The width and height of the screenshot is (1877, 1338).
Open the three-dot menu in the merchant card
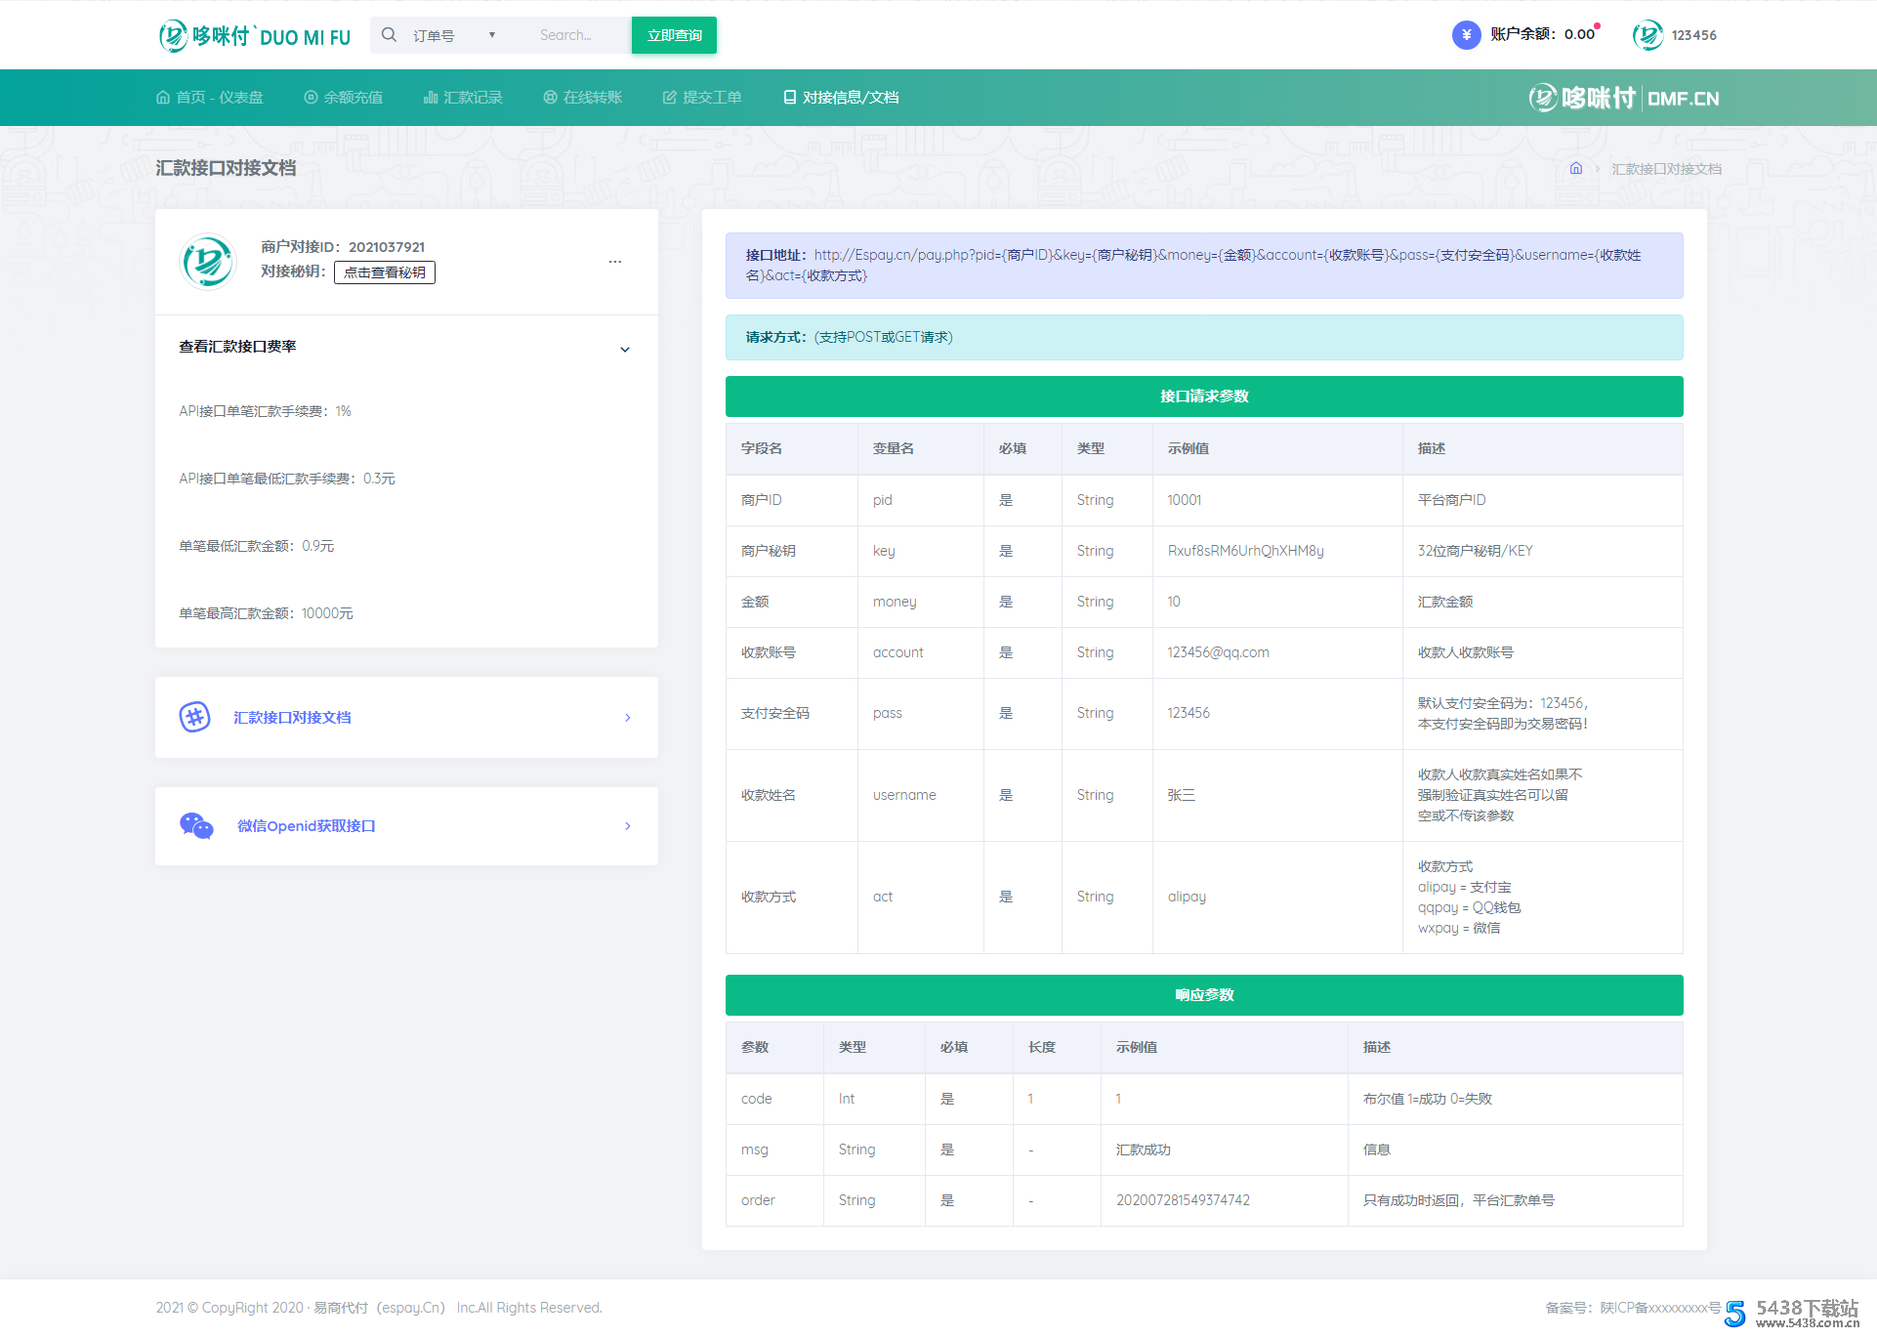coord(615,262)
